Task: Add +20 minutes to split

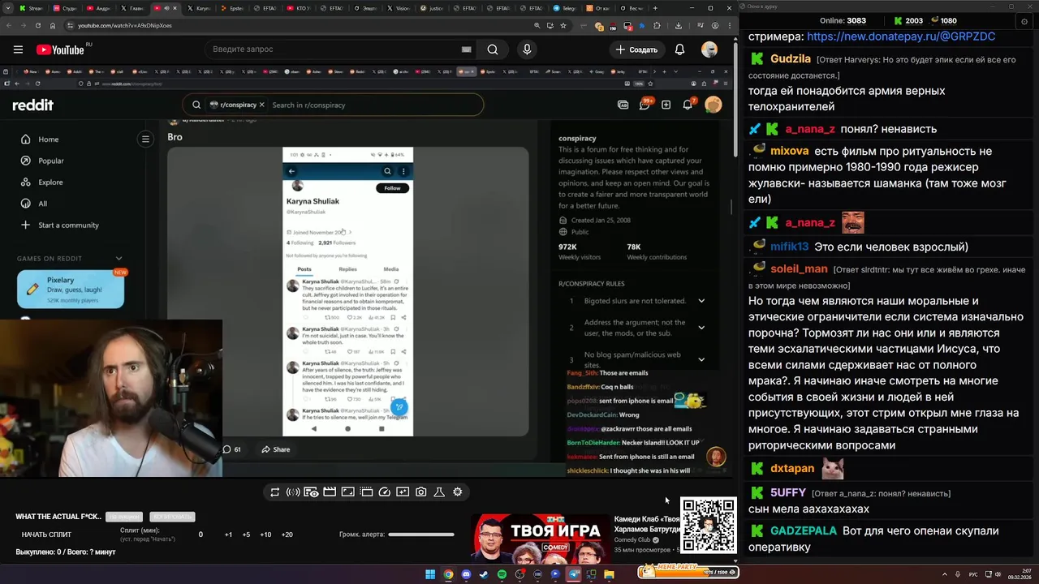Action: tap(287, 535)
